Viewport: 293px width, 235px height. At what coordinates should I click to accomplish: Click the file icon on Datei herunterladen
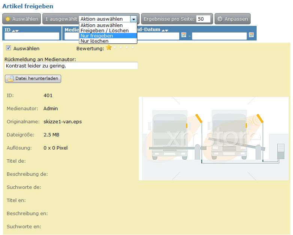[11, 79]
